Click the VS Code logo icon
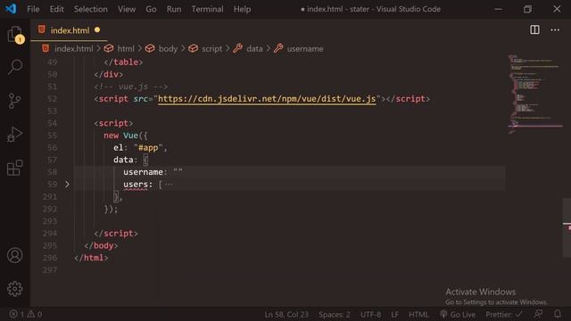The width and height of the screenshot is (571, 321). (x=11, y=9)
